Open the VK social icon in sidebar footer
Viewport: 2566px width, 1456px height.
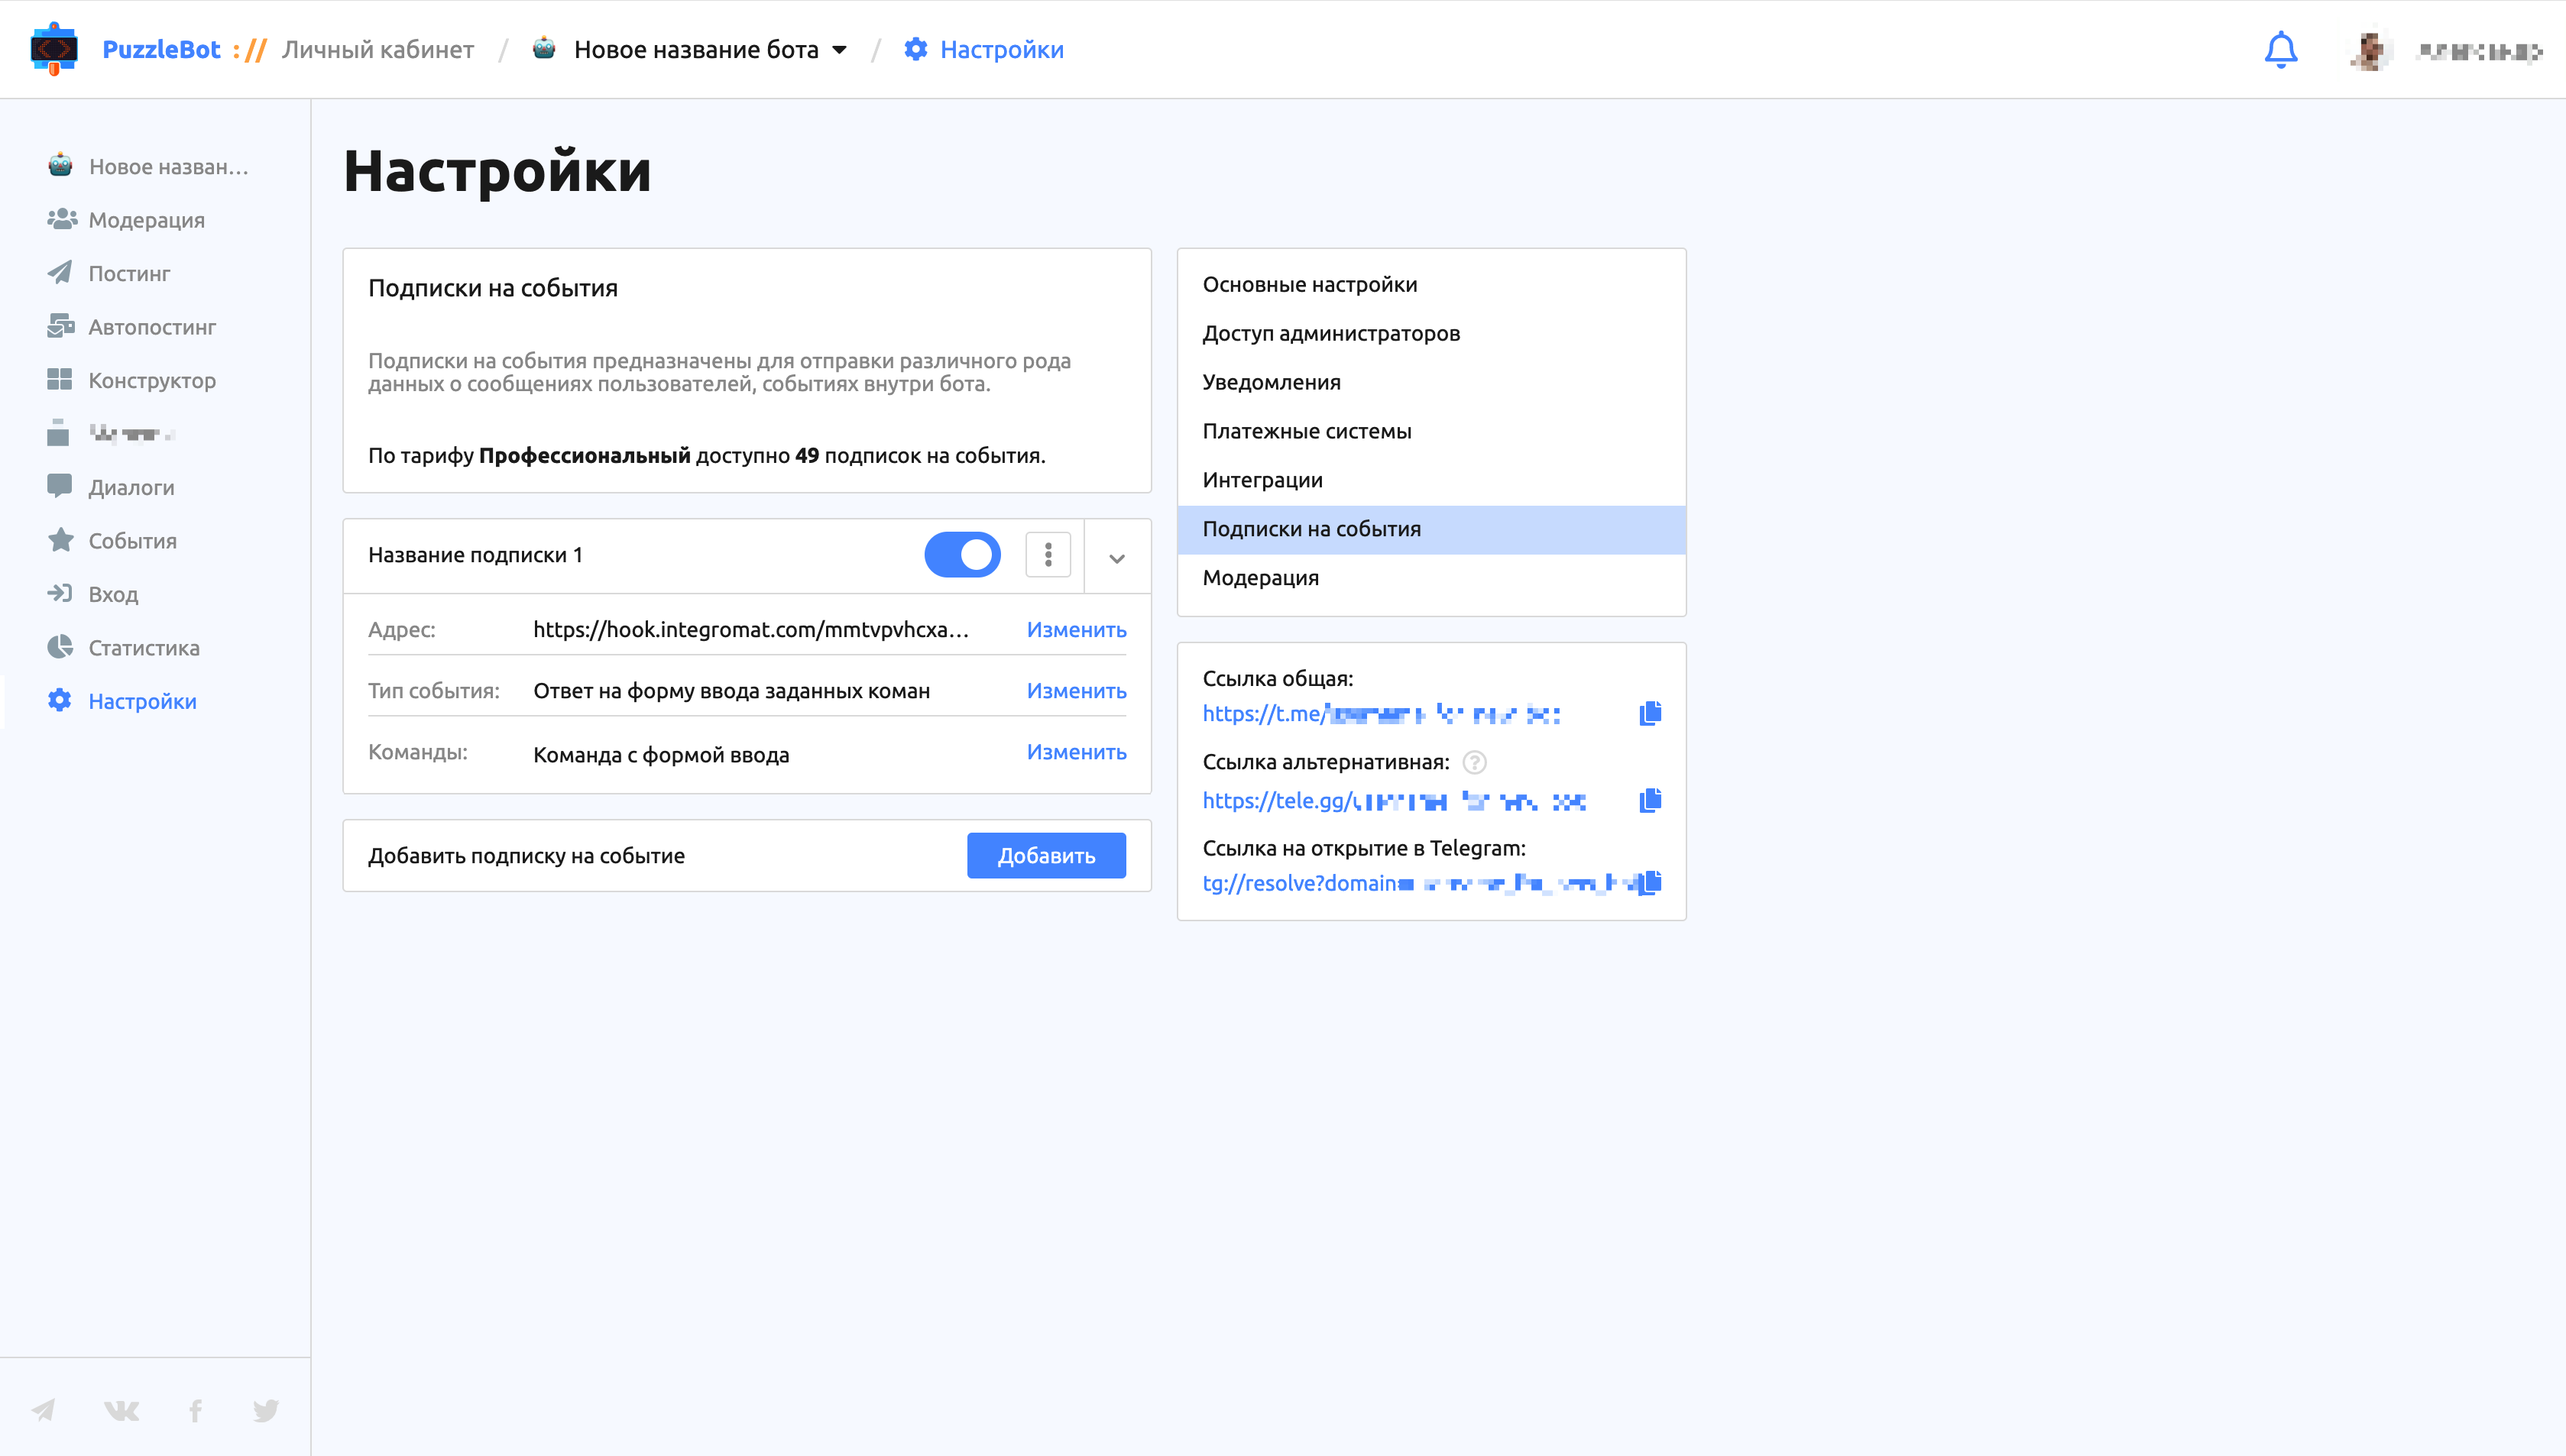click(121, 1410)
